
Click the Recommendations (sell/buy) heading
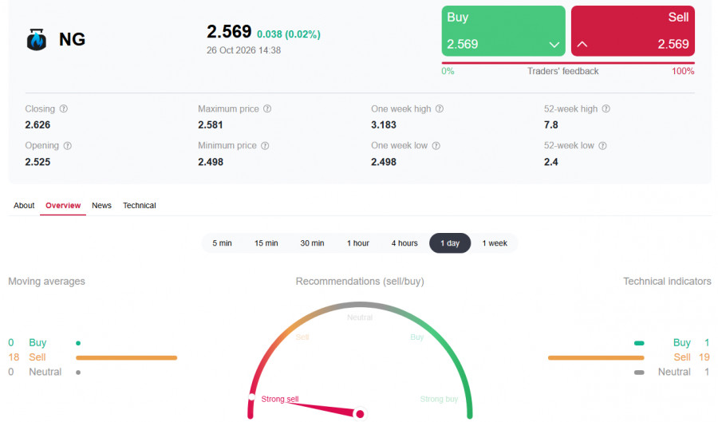coord(360,282)
